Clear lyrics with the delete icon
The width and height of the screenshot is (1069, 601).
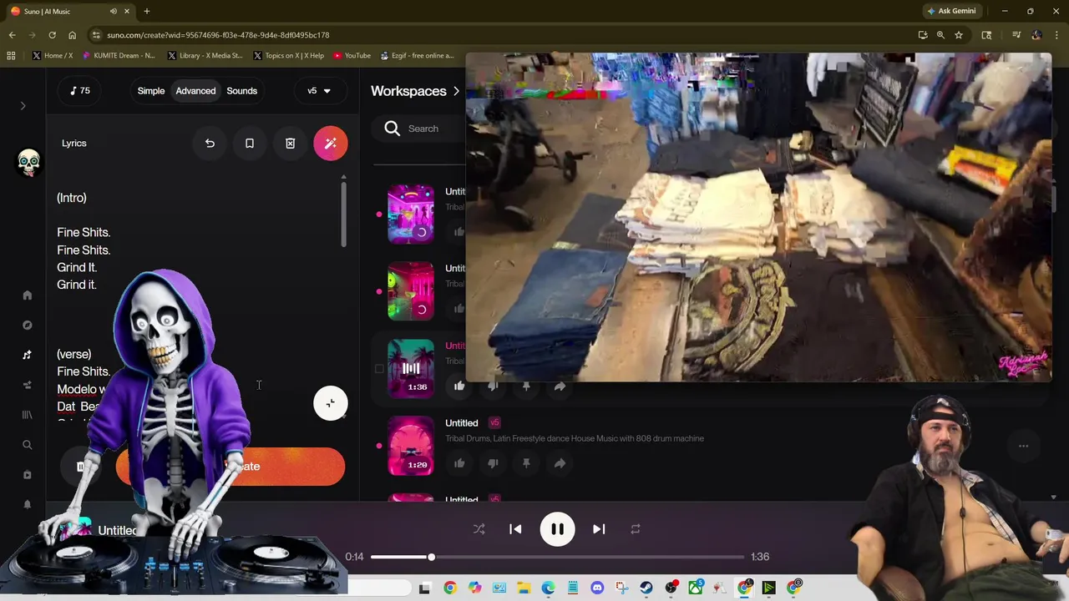tap(290, 144)
